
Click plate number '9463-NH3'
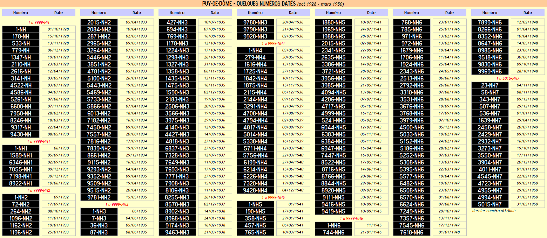click(x=177, y=232)
